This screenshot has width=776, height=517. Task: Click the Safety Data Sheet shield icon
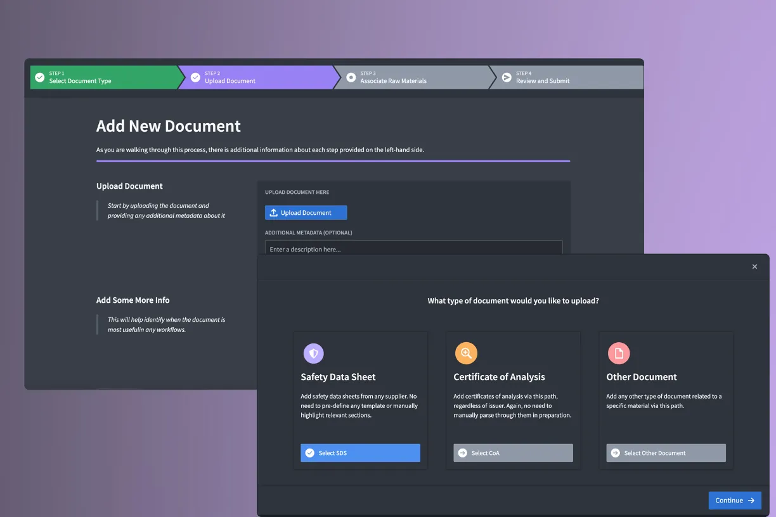[x=313, y=354]
